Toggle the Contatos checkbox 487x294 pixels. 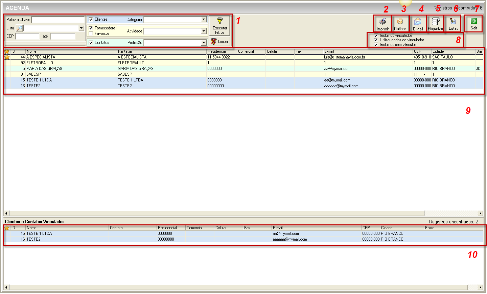[91, 43]
